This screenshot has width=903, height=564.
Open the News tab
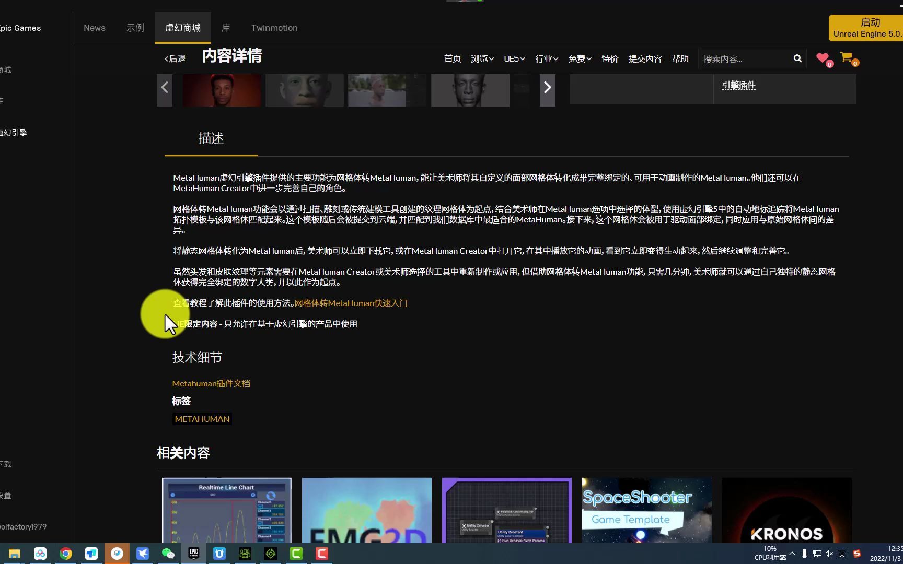click(95, 28)
